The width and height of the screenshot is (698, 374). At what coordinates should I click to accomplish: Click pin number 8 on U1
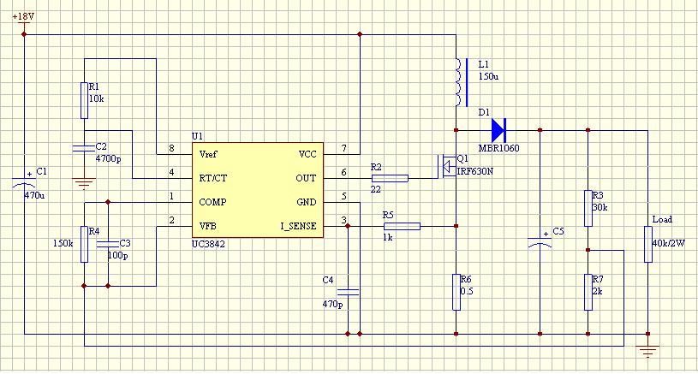tap(172, 148)
